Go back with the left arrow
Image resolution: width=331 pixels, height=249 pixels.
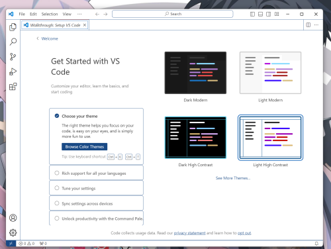[x=97, y=14]
